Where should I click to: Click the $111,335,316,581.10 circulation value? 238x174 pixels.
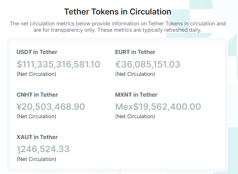tap(59, 65)
